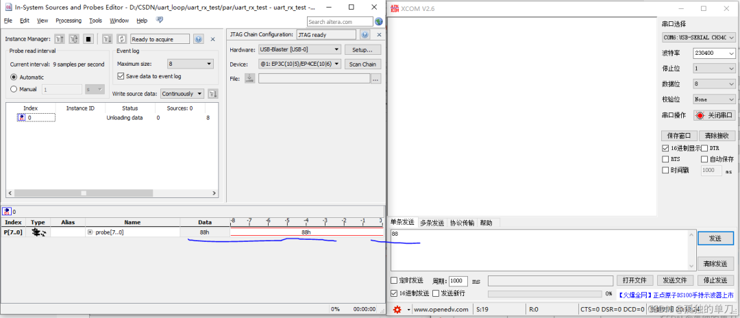740x318 pixels.
Task: Click the 周期 1000 ms input field
Action: 458,281
